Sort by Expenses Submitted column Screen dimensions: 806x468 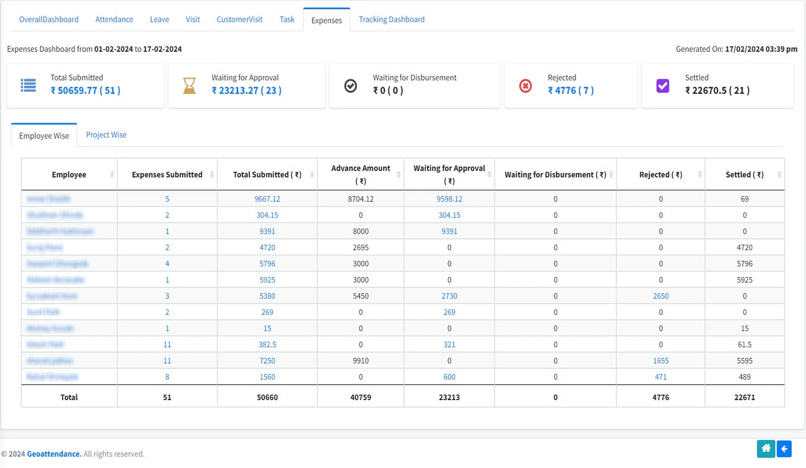click(212, 175)
